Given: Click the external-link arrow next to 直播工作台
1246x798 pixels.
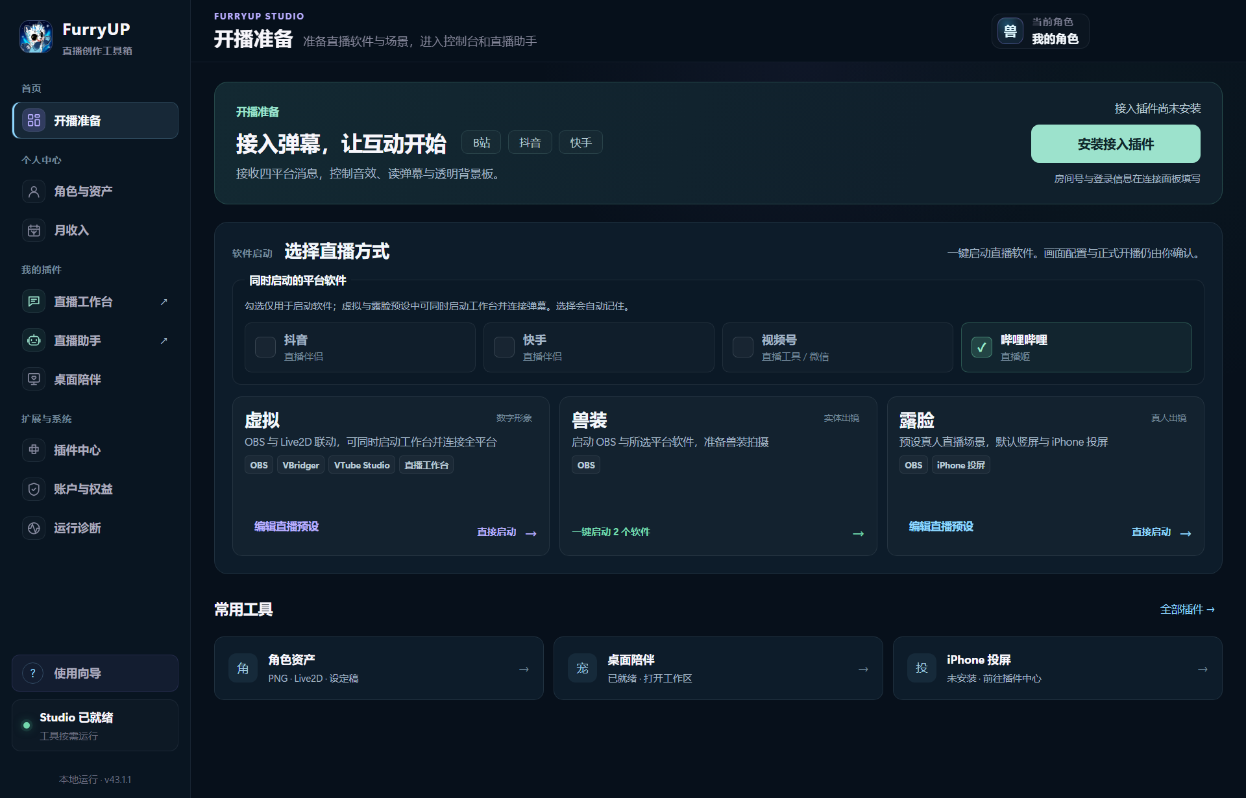Looking at the screenshot, I should point(164,302).
